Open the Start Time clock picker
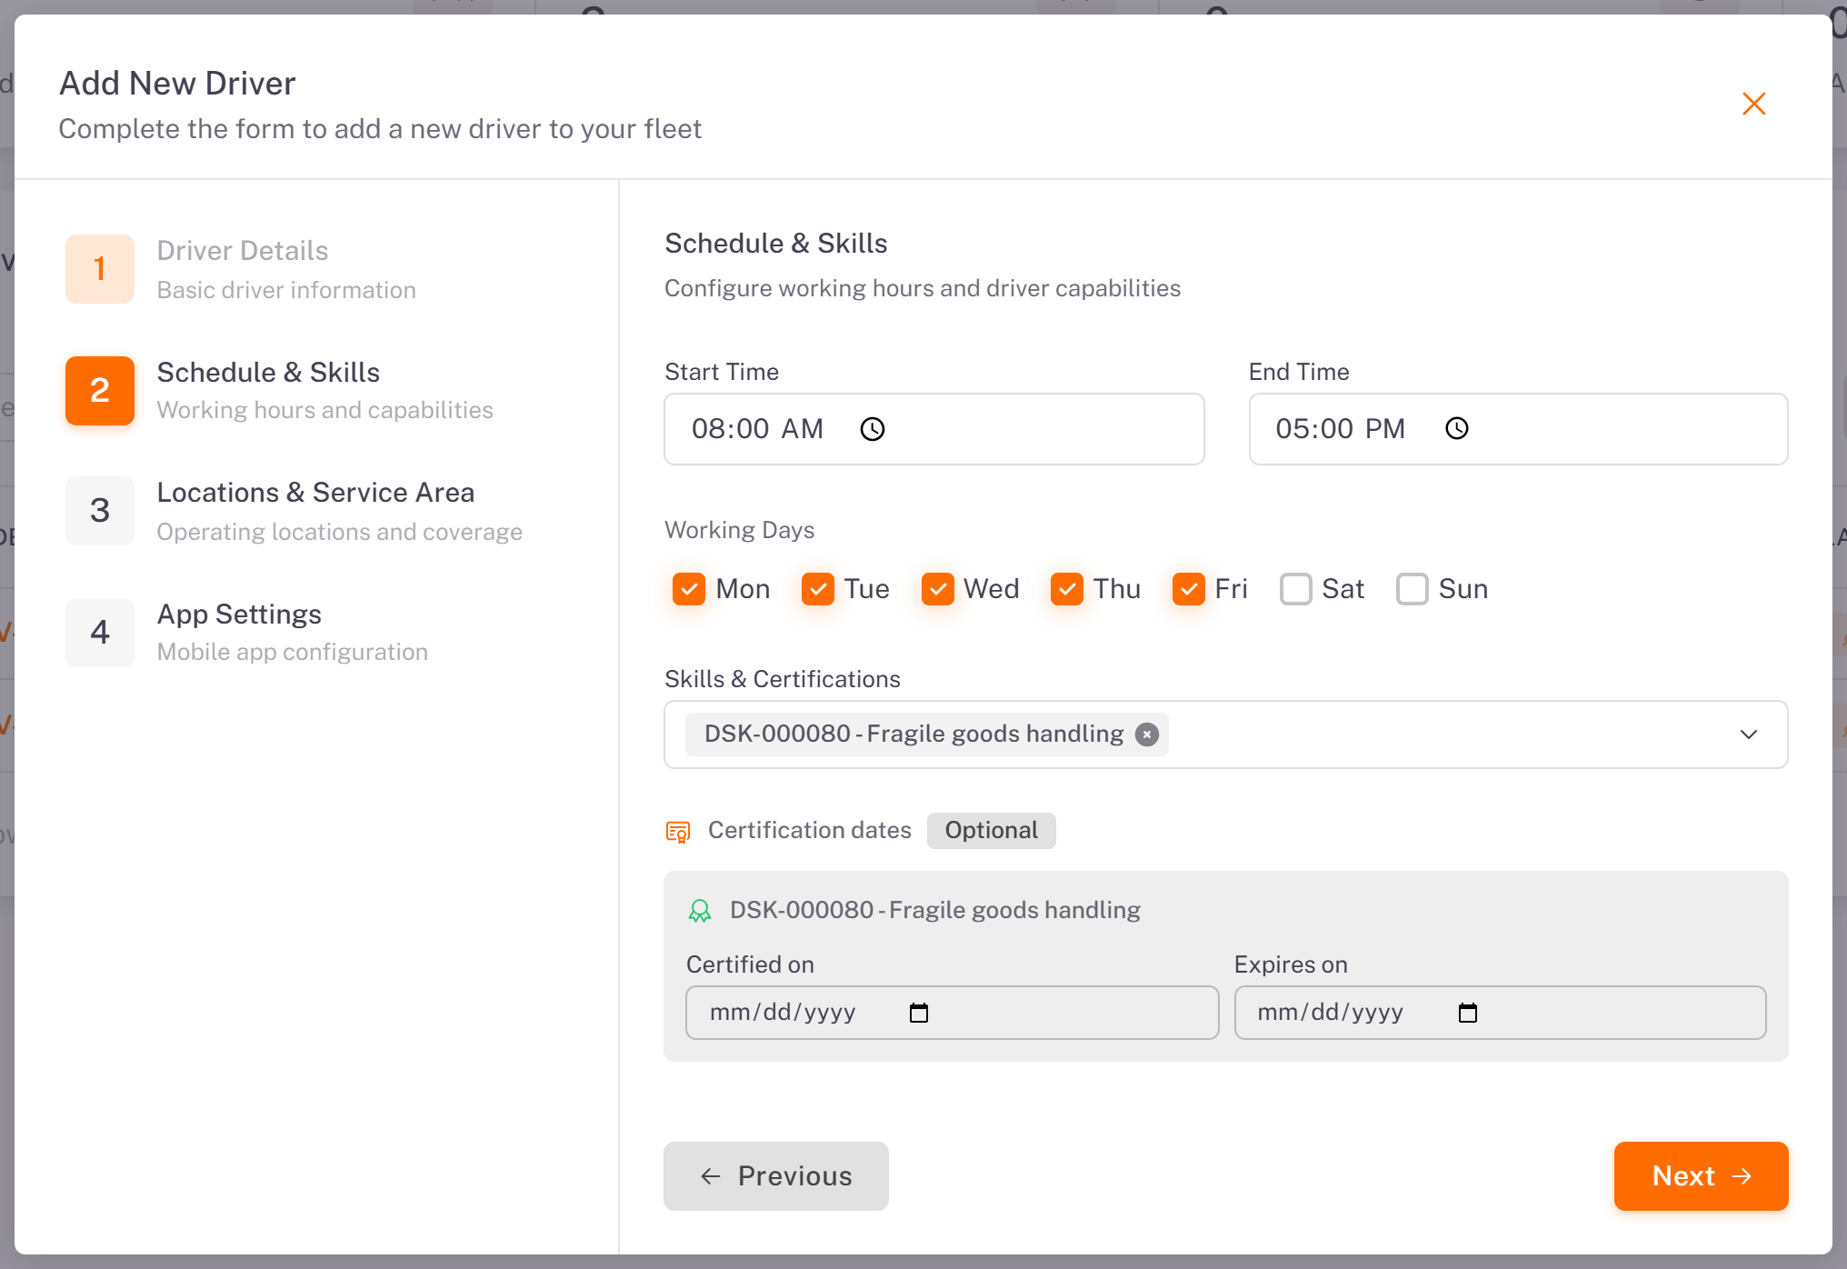The height and width of the screenshot is (1269, 1847). click(873, 429)
